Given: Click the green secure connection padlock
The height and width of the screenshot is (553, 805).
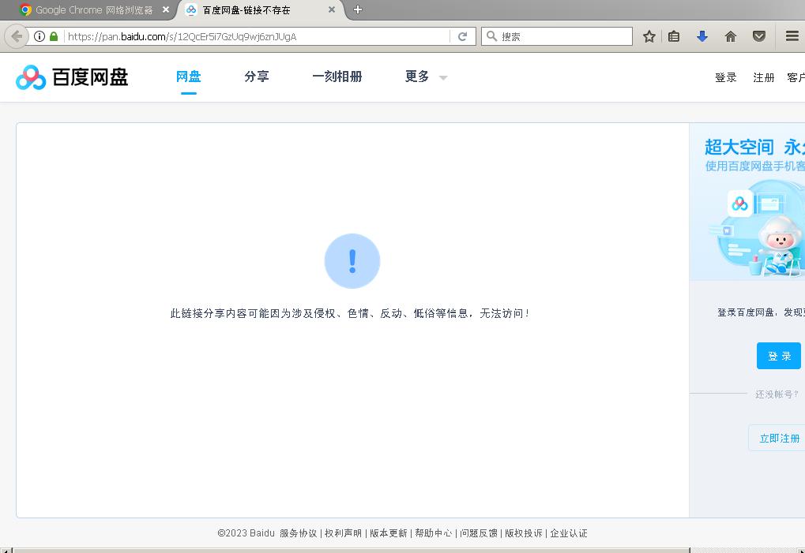Looking at the screenshot, I should click(54, 36).
